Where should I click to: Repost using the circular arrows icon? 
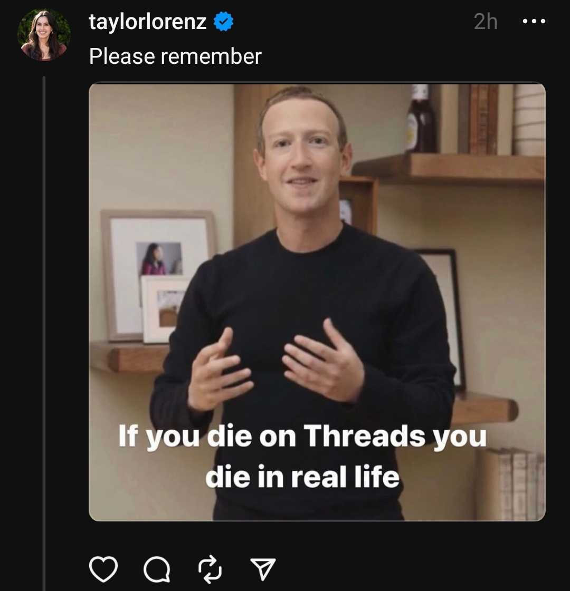coord(210,569)
